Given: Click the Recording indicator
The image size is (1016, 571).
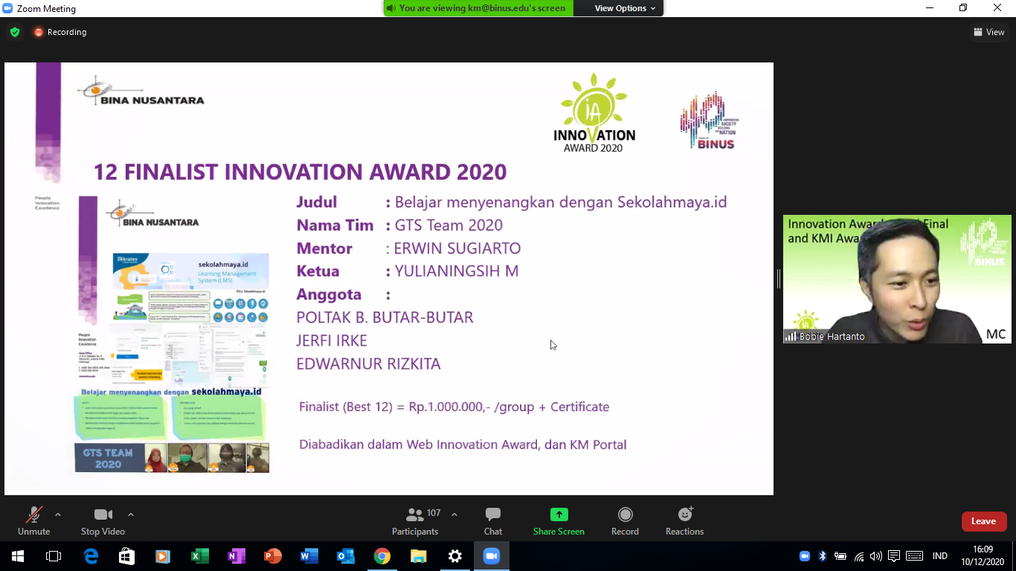Looking at the screenshot, I should pyautogui.click(x=60, y=32).
